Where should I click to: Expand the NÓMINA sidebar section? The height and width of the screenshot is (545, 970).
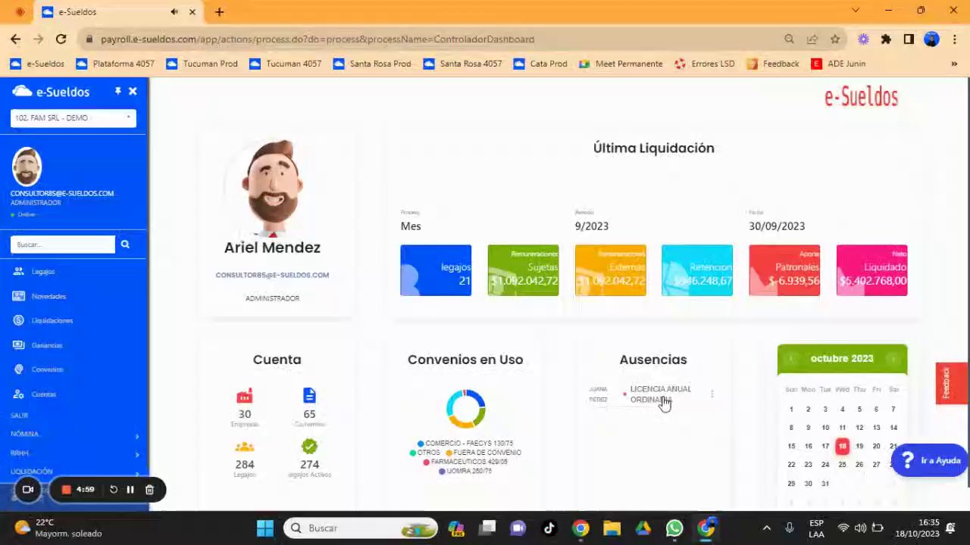pyautogui.click(x=74, y=434)
